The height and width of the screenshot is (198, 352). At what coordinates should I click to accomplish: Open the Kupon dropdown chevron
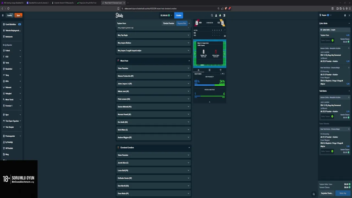pos(331,15)
